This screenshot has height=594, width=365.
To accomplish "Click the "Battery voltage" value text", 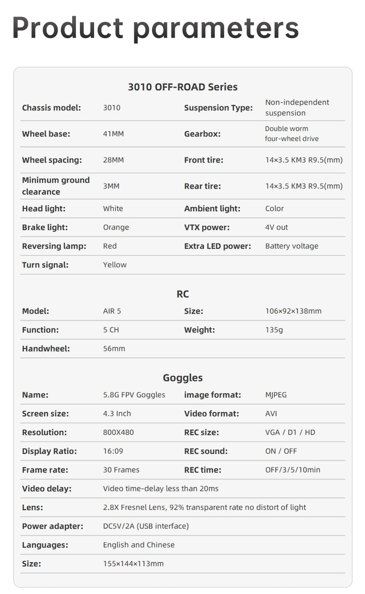I will (x=292, y=246).
